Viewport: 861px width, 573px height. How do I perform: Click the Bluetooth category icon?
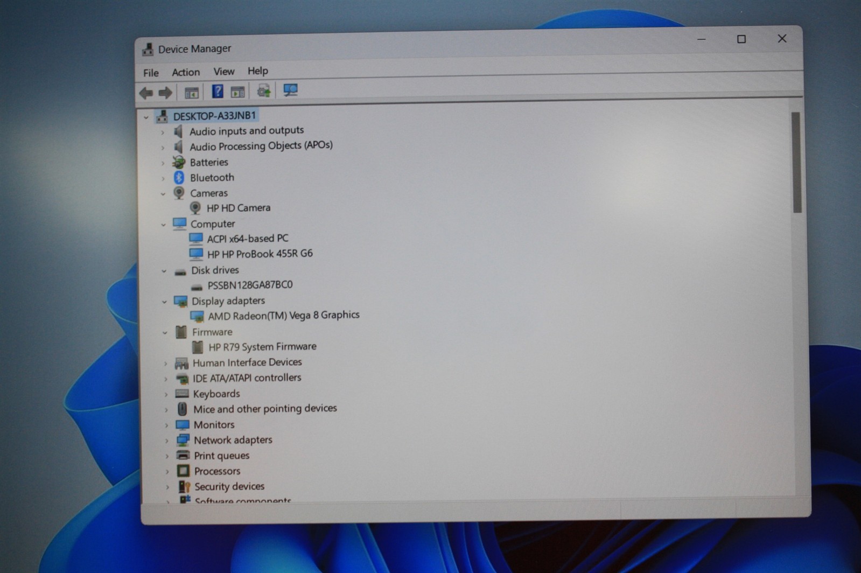click(179, 178)
